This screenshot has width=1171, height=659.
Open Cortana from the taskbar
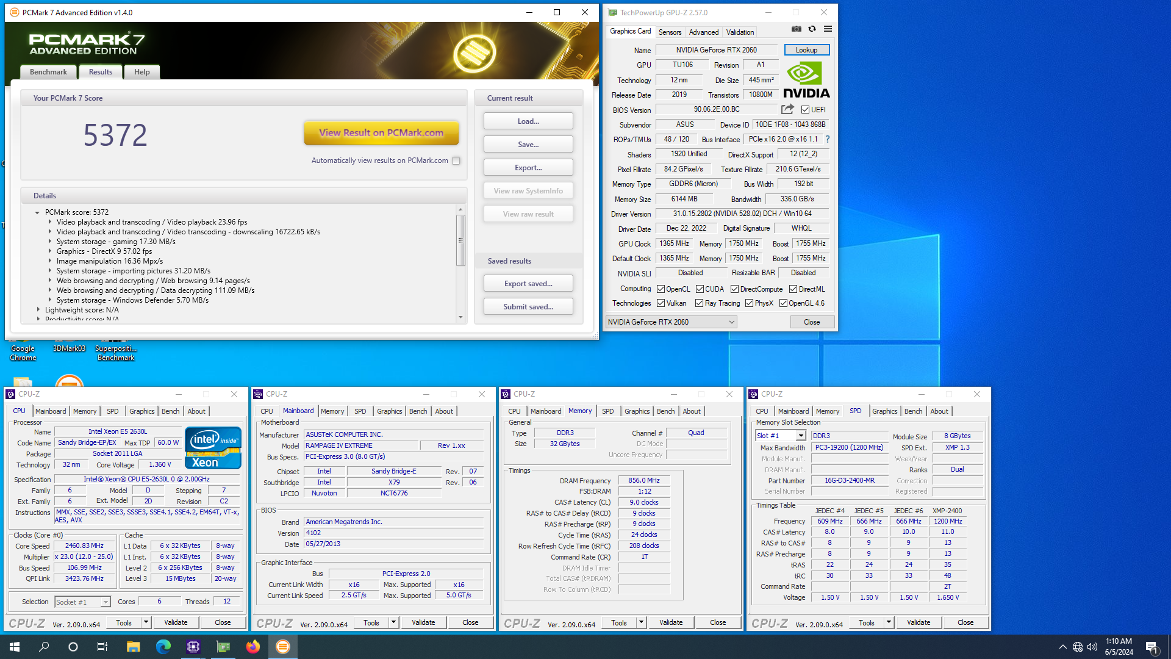[73, 647]
